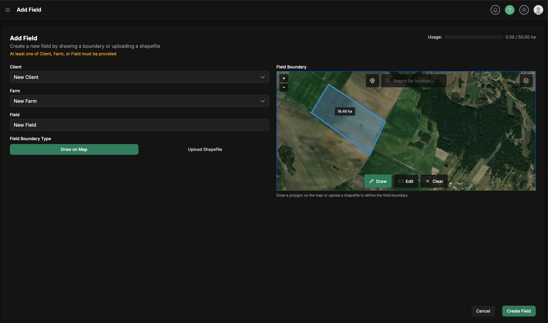Open the user profile avatar menu

pos(538,10)
